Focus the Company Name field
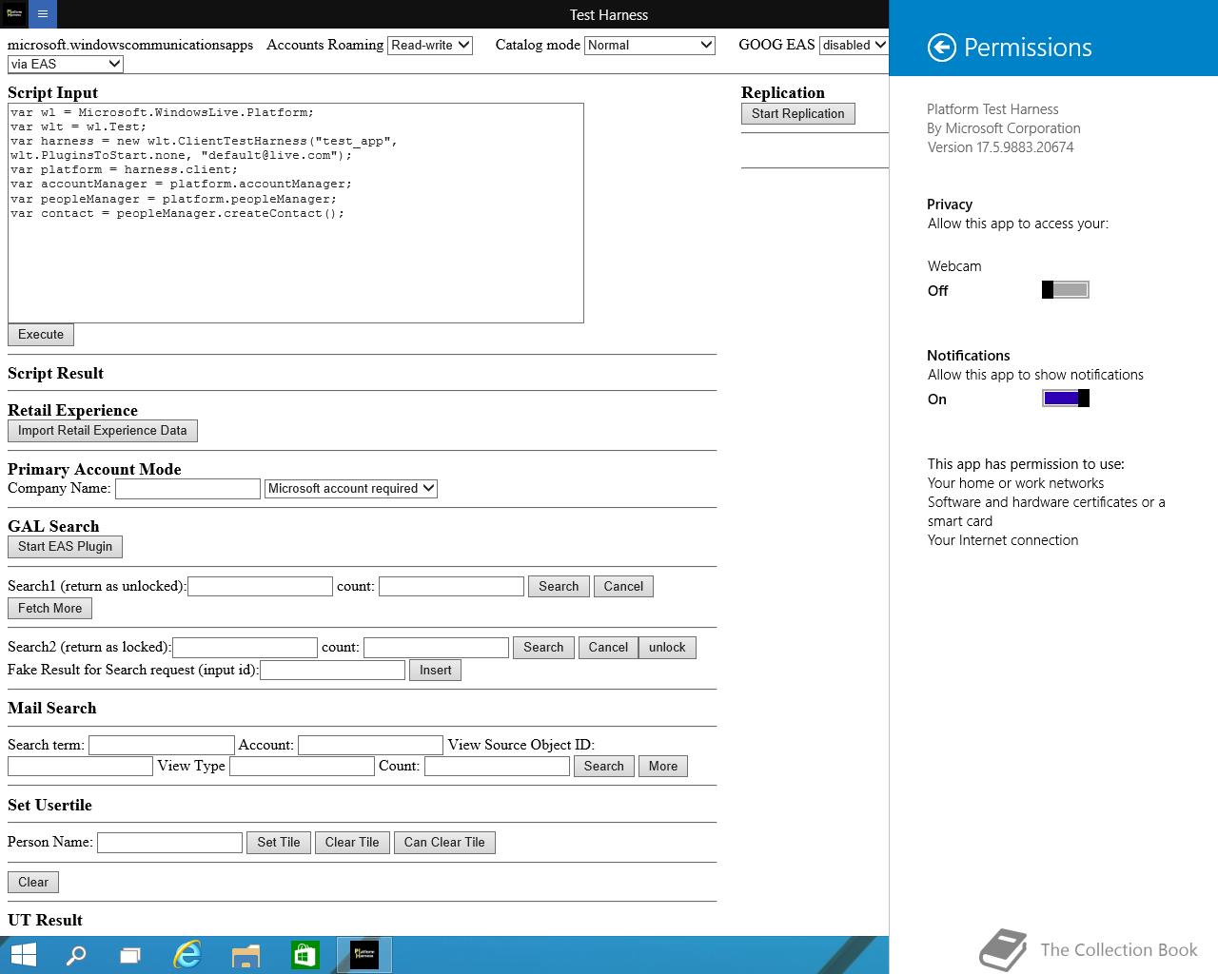The width and height of the screenshot is (1218, 974). (x=187, y=489)
